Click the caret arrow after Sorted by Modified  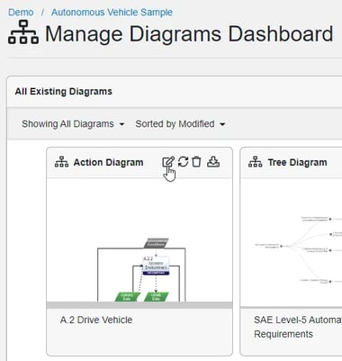(x=222, y=124)
